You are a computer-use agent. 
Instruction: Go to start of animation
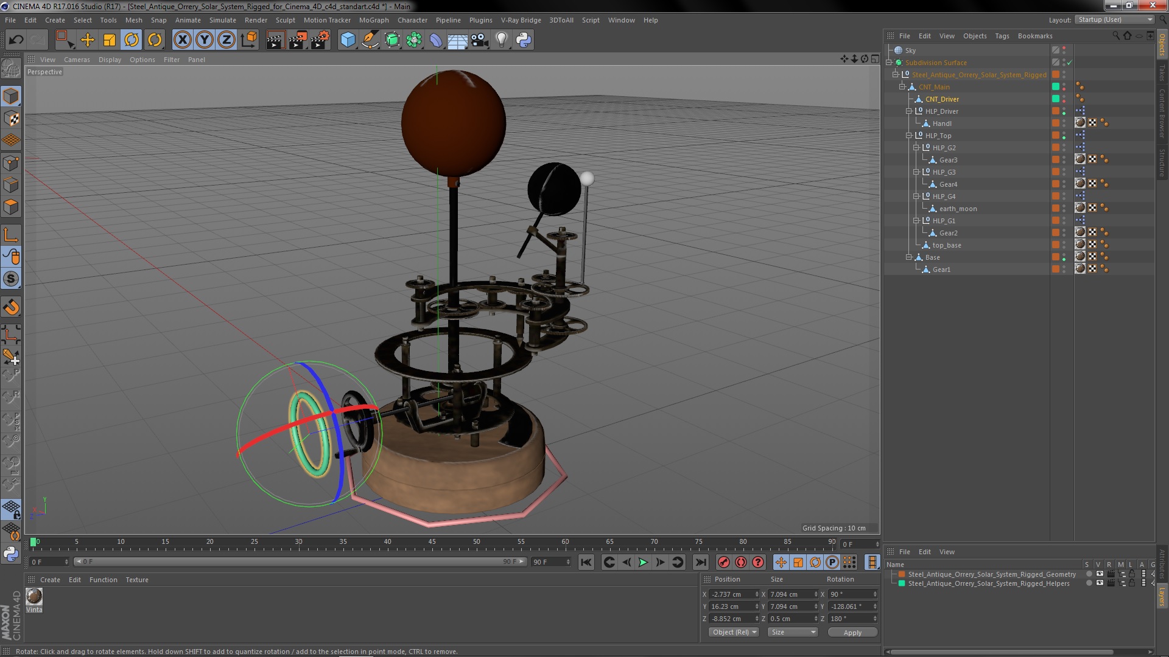586,563
